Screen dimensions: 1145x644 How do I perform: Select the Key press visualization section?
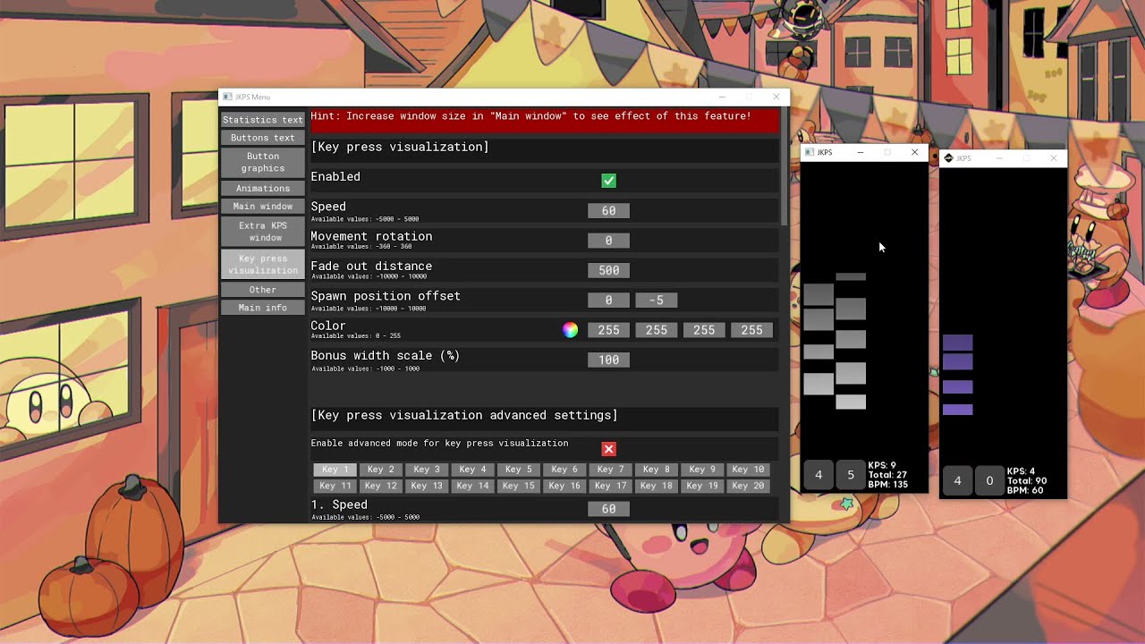pyautogui.click(x=263, y=265)
